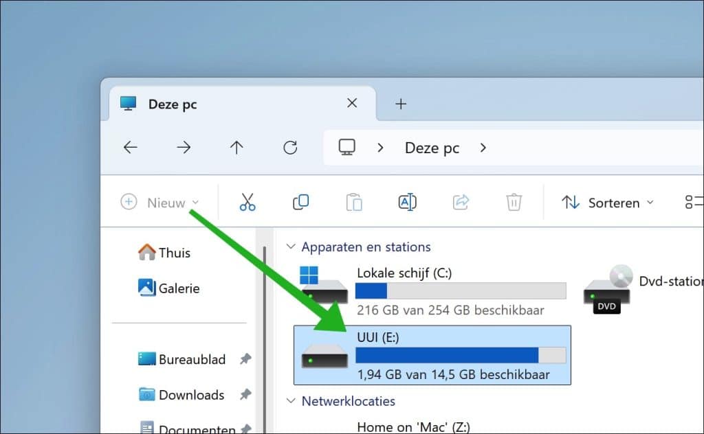Unpin Bureaublad using its pin icon
This screenshot has height=434, width=704.
tap(245, 358)
